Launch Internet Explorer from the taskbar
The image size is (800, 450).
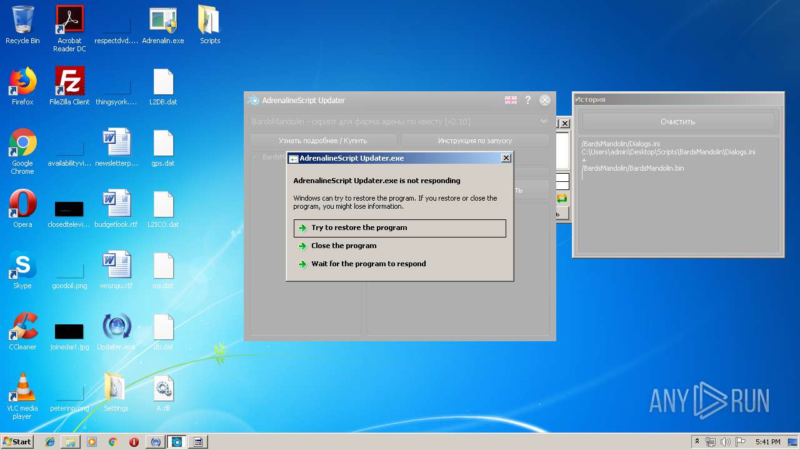50,442
